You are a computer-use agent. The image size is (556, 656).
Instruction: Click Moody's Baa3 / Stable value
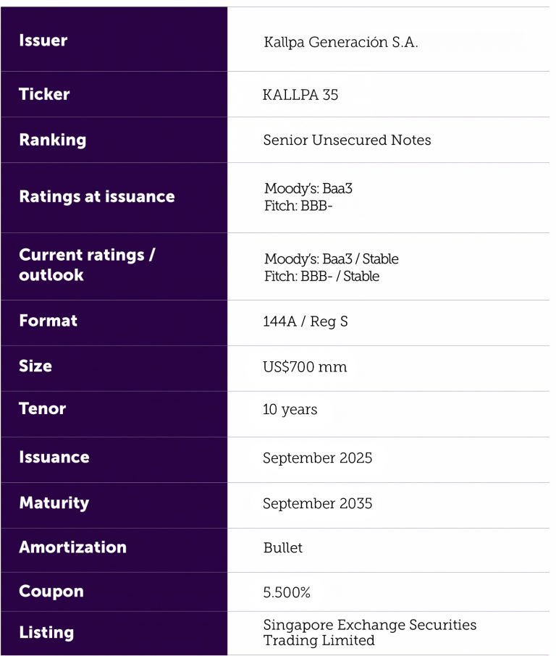(331, 259)
